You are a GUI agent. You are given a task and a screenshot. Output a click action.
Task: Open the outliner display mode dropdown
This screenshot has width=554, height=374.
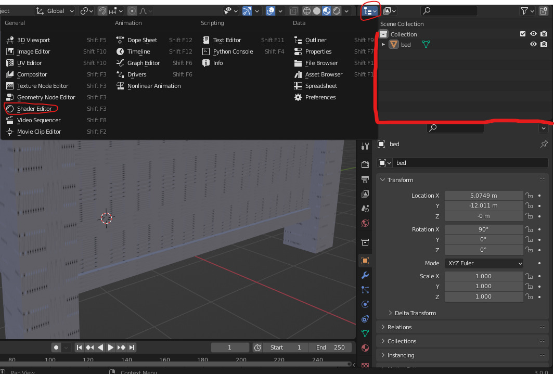389,11
